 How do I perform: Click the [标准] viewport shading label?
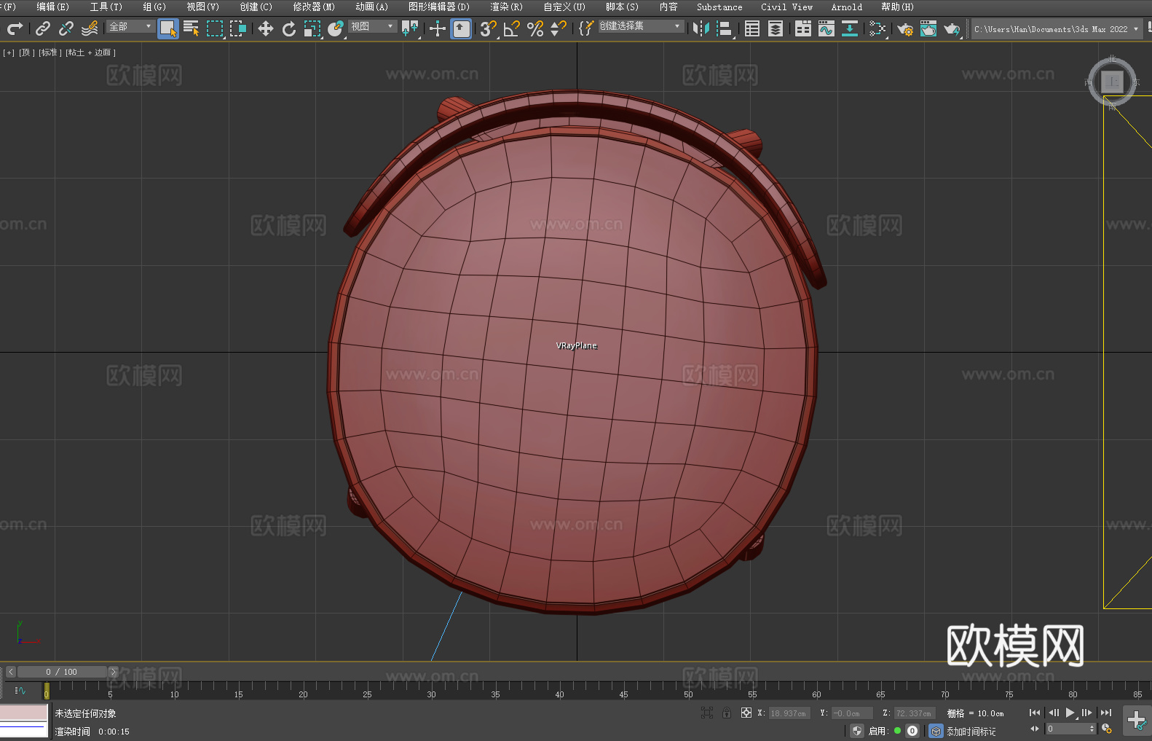click(x=50, y=52)
